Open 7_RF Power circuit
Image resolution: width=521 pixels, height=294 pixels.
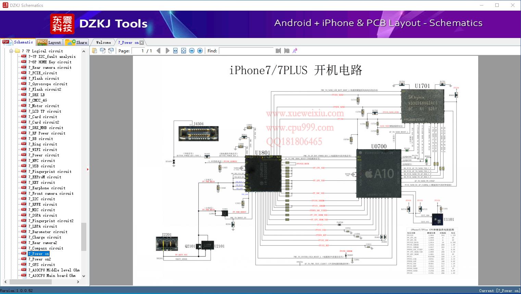click(x=47, y=133)
